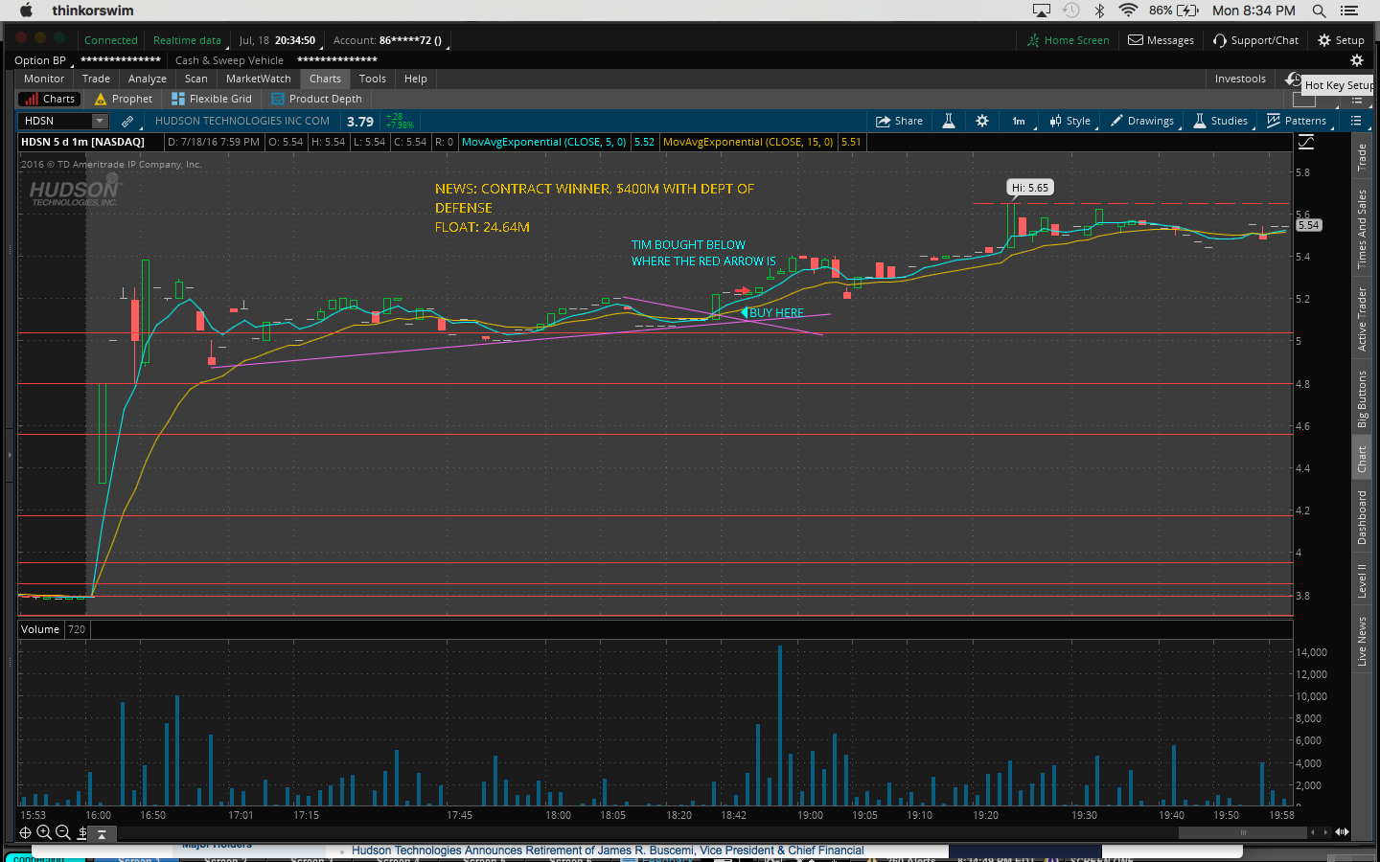Open the Style dropdown
This screenshot has width=1380, height=862.
(1070, 121)
